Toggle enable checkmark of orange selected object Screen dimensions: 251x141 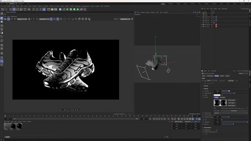(x=214, y=13)
